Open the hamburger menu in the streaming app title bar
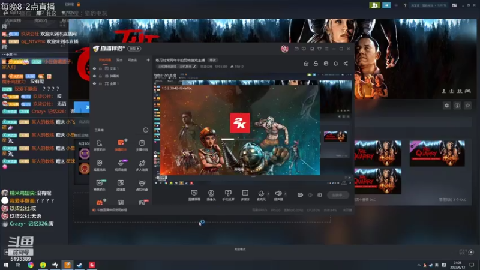This screenshot has width=480, height=270. pyautogui.click(x=326, y=49)
